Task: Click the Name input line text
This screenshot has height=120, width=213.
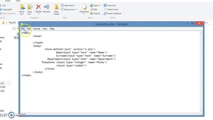Action: [81, 52]
